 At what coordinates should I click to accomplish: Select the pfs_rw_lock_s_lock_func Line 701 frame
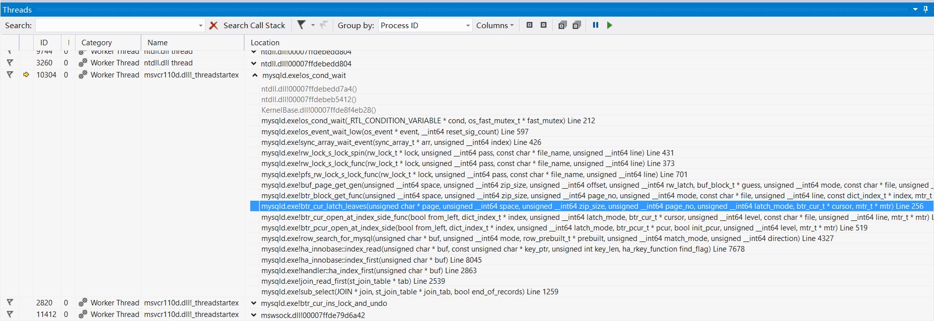pyautogui.click(x=474, y=175)
